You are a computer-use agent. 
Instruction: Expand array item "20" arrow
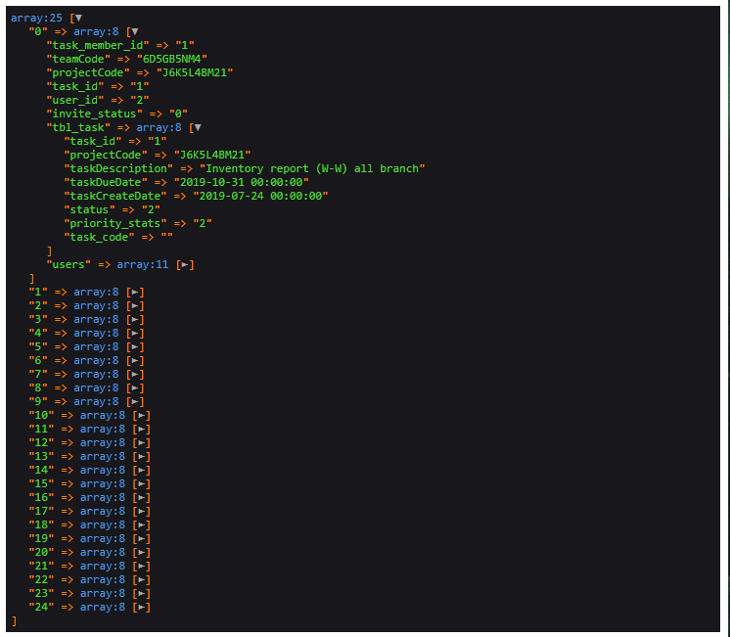pos(143,552)
